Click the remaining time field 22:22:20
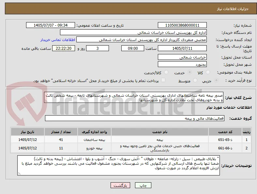 [64, 48]
